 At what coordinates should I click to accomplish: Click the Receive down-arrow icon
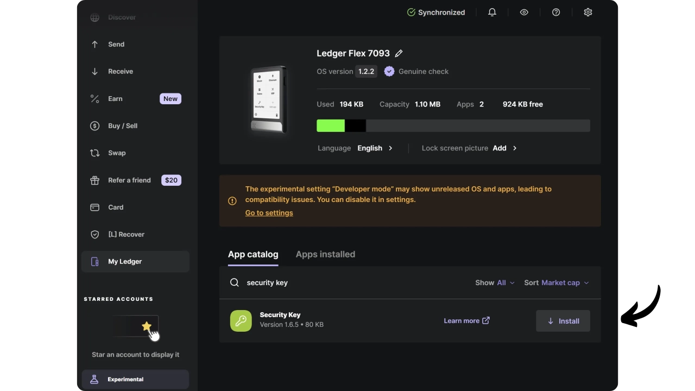point(94,72)
